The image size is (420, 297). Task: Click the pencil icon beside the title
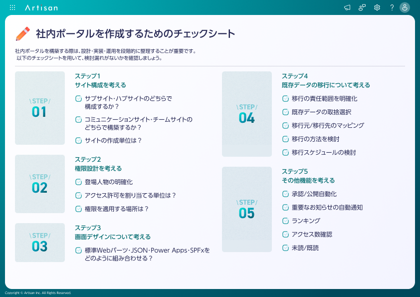click(23, 34)
